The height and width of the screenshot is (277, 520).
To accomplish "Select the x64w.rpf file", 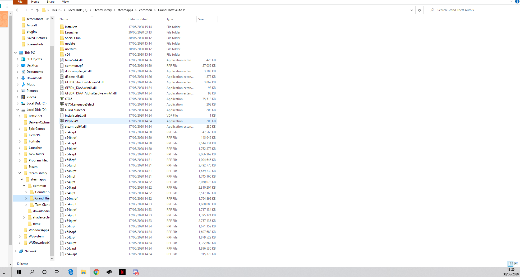I will [138, 254].
